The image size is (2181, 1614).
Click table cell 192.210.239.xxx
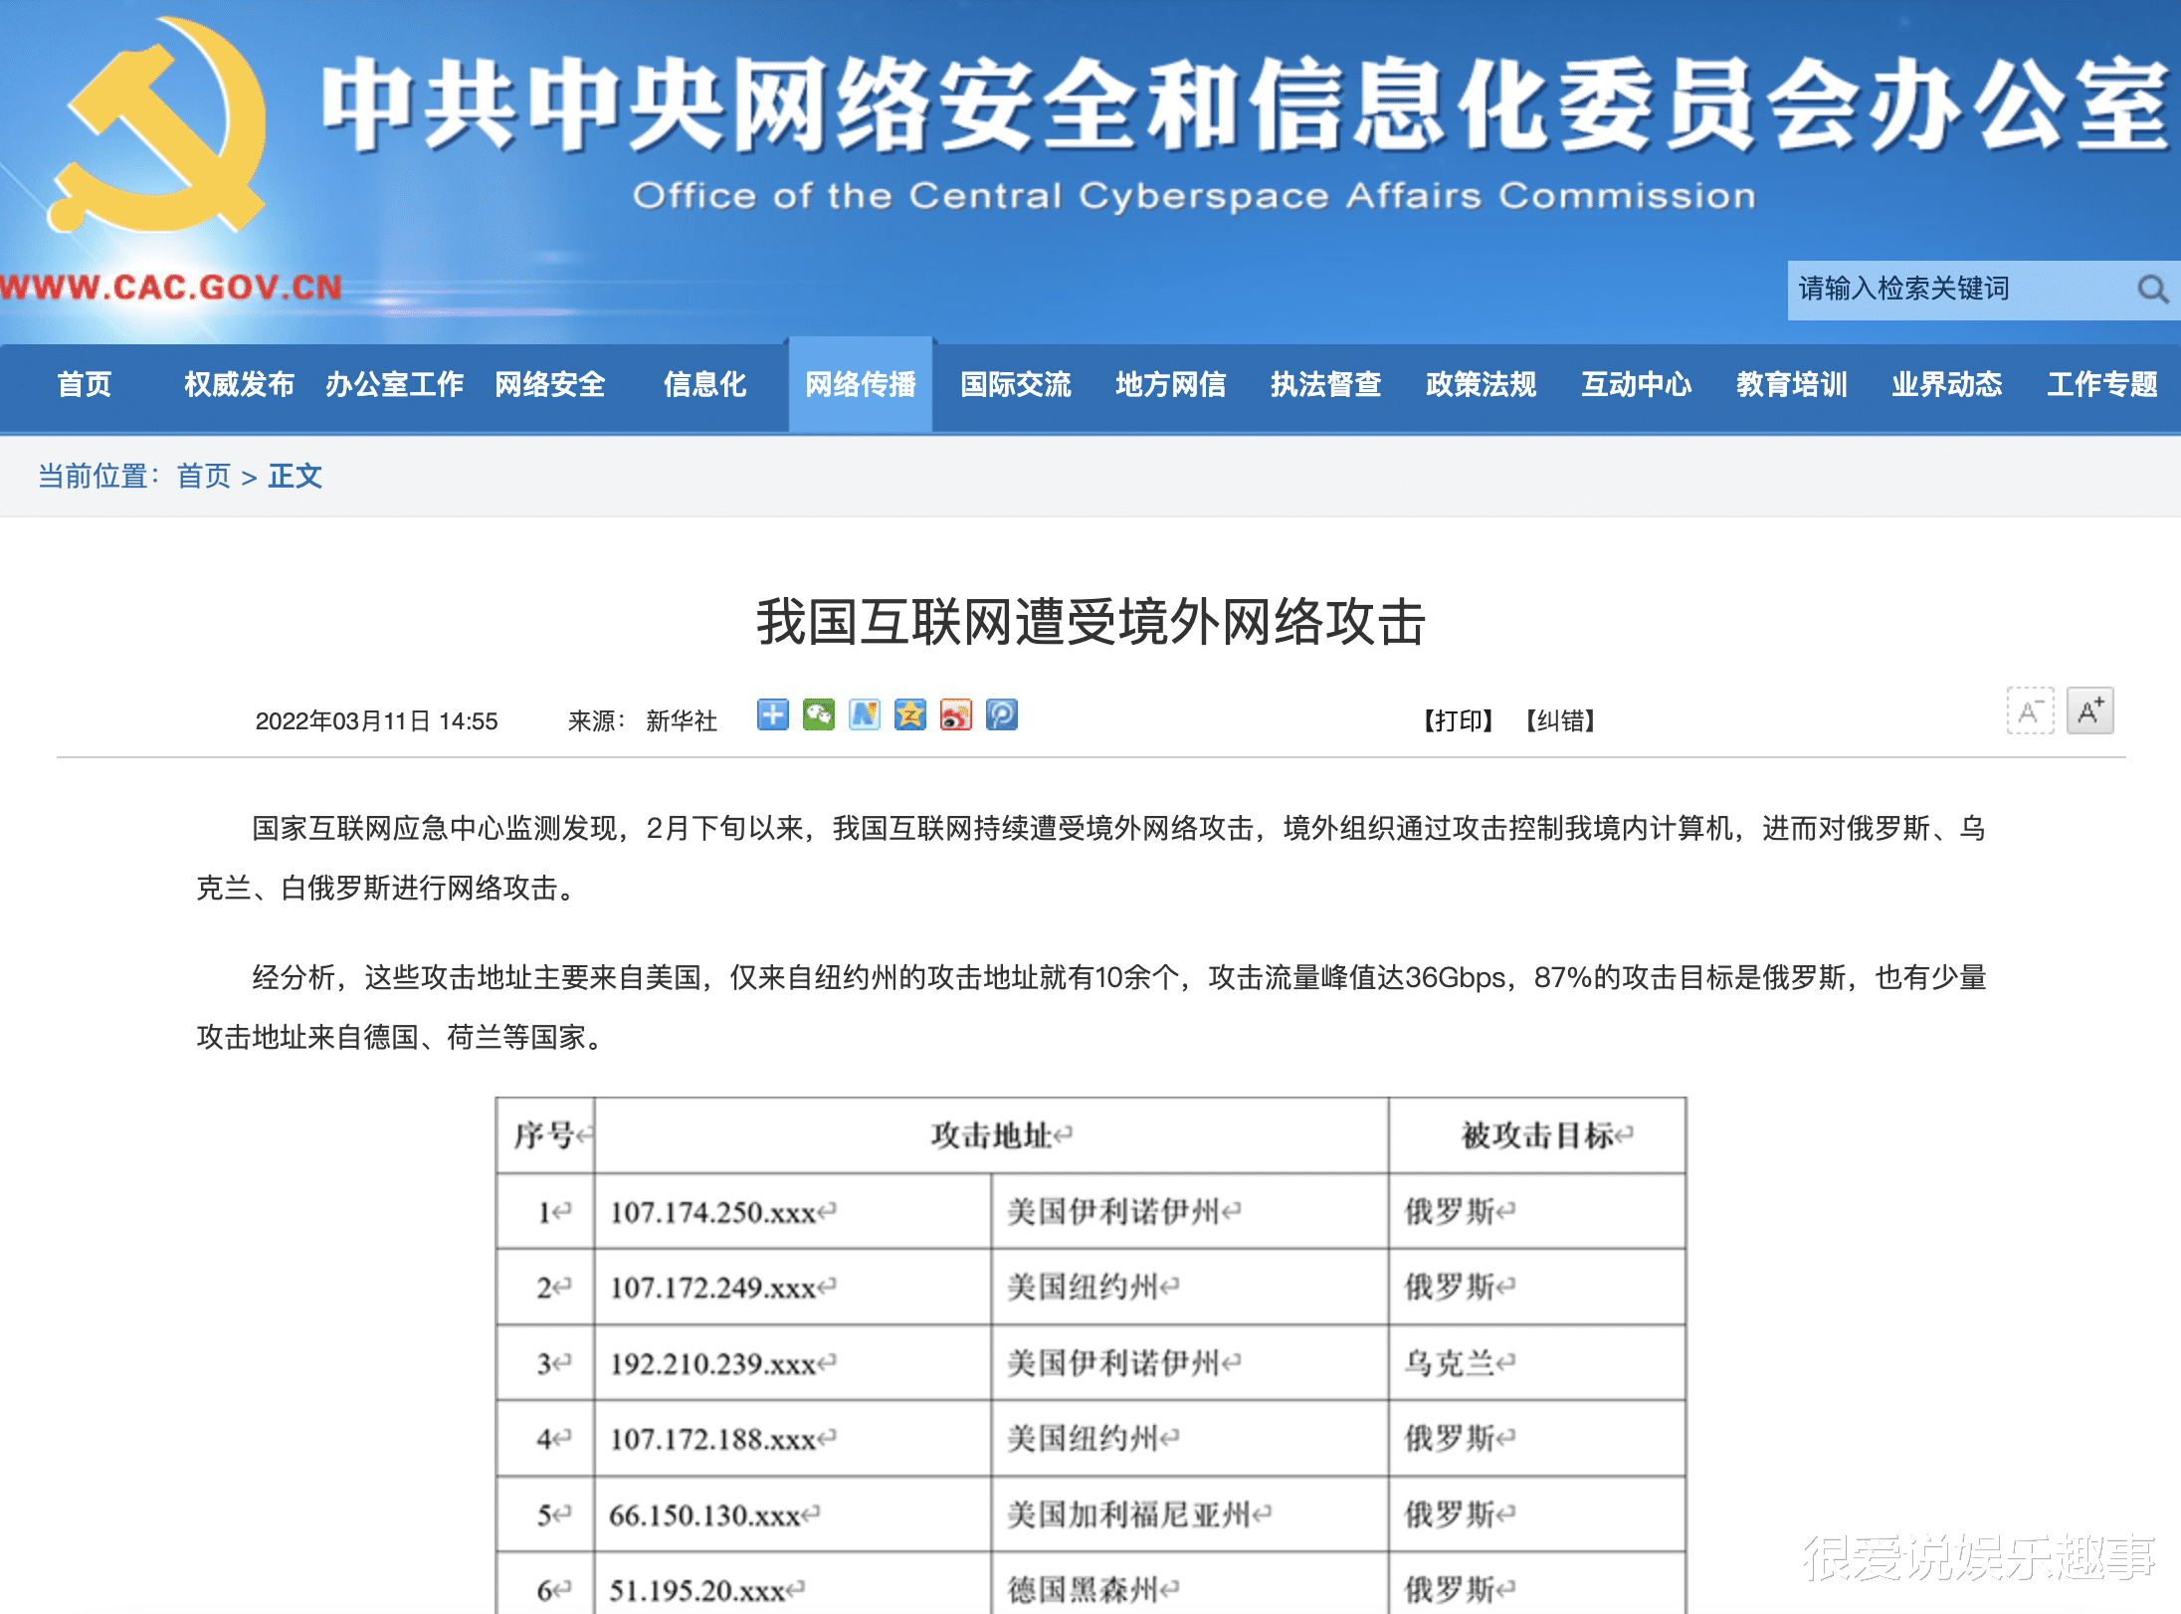point(792,1363)
